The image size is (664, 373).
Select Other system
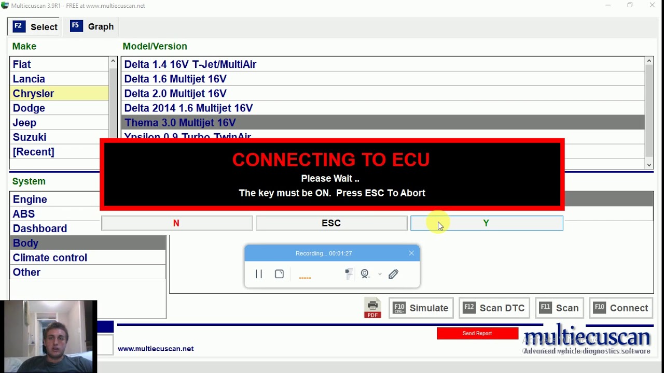click(88, 272)
